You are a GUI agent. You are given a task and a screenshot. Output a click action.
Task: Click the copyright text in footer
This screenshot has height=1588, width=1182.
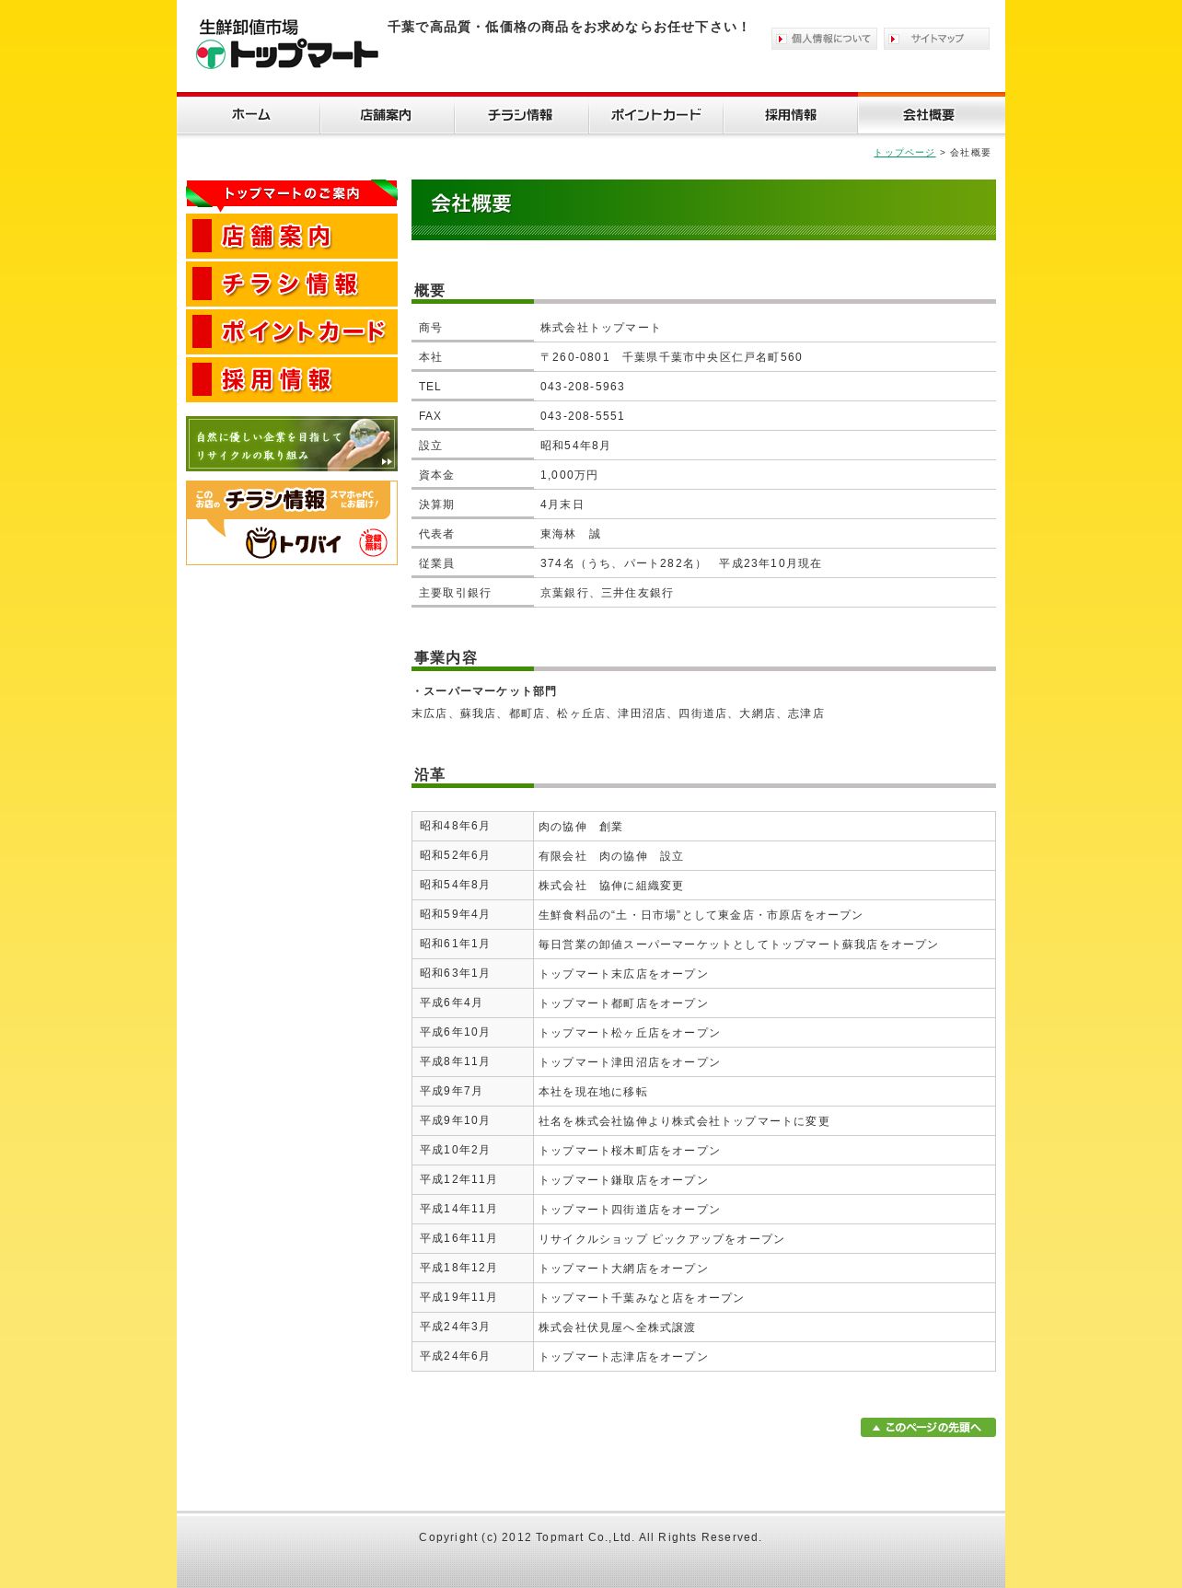(x=590, y=1537)
